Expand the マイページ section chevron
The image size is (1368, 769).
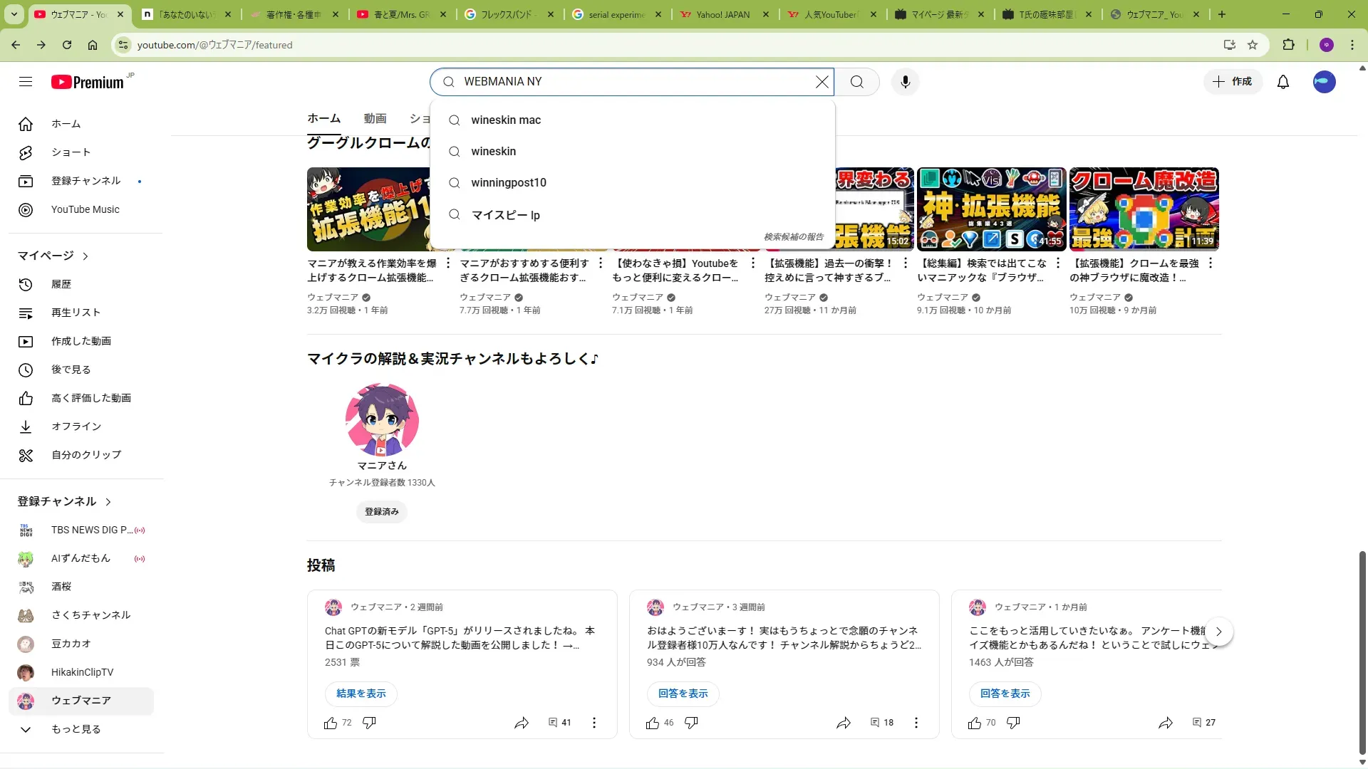pos(85,256)
